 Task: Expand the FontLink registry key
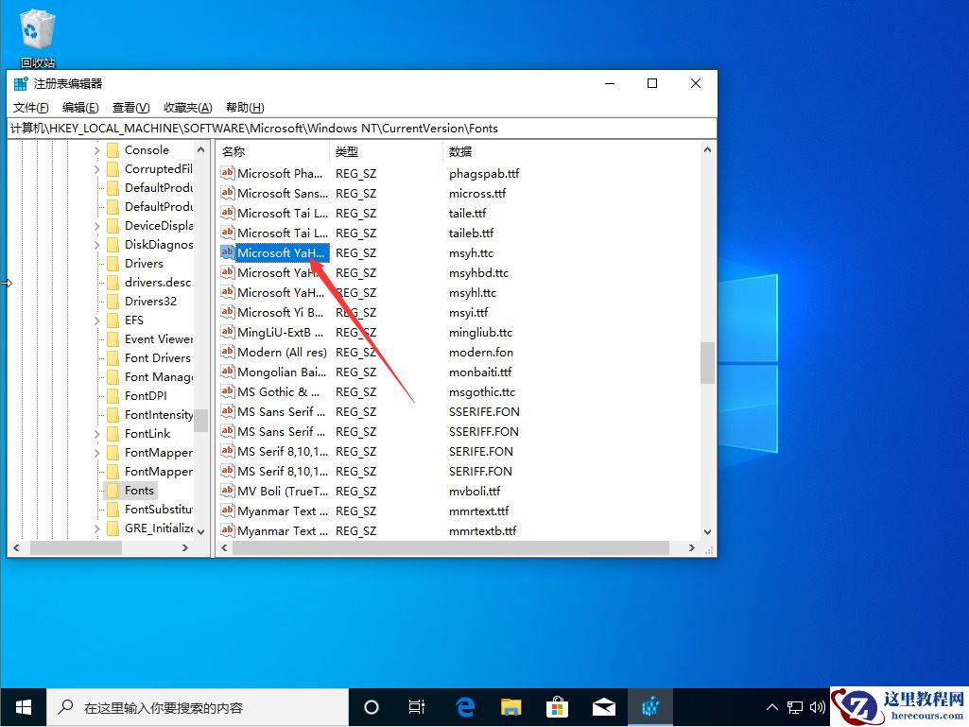pos(95,433)
